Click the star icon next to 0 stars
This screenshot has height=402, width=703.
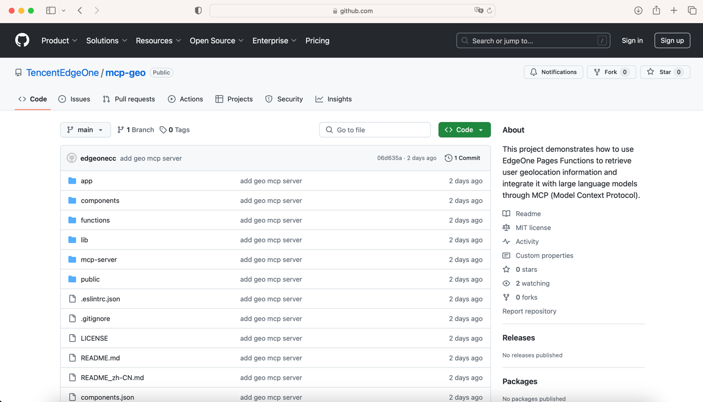tap(506, 269)
